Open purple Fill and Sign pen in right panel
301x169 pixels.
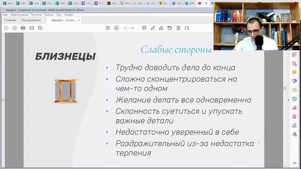[x=294, y=125]
